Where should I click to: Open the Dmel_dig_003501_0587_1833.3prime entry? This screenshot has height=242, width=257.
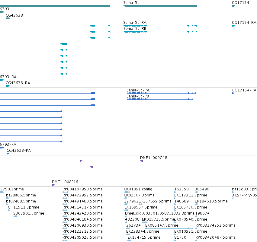coord(160,213)
